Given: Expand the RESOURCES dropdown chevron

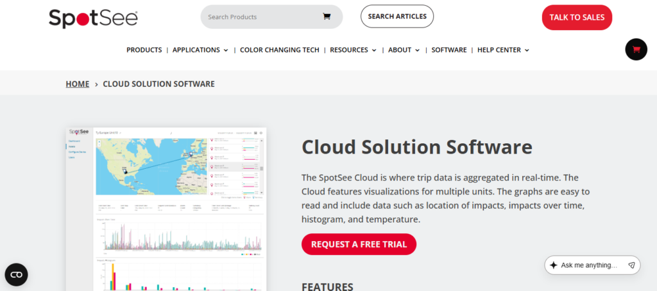Looking at the screenshot, I should (x=374, y=50).
